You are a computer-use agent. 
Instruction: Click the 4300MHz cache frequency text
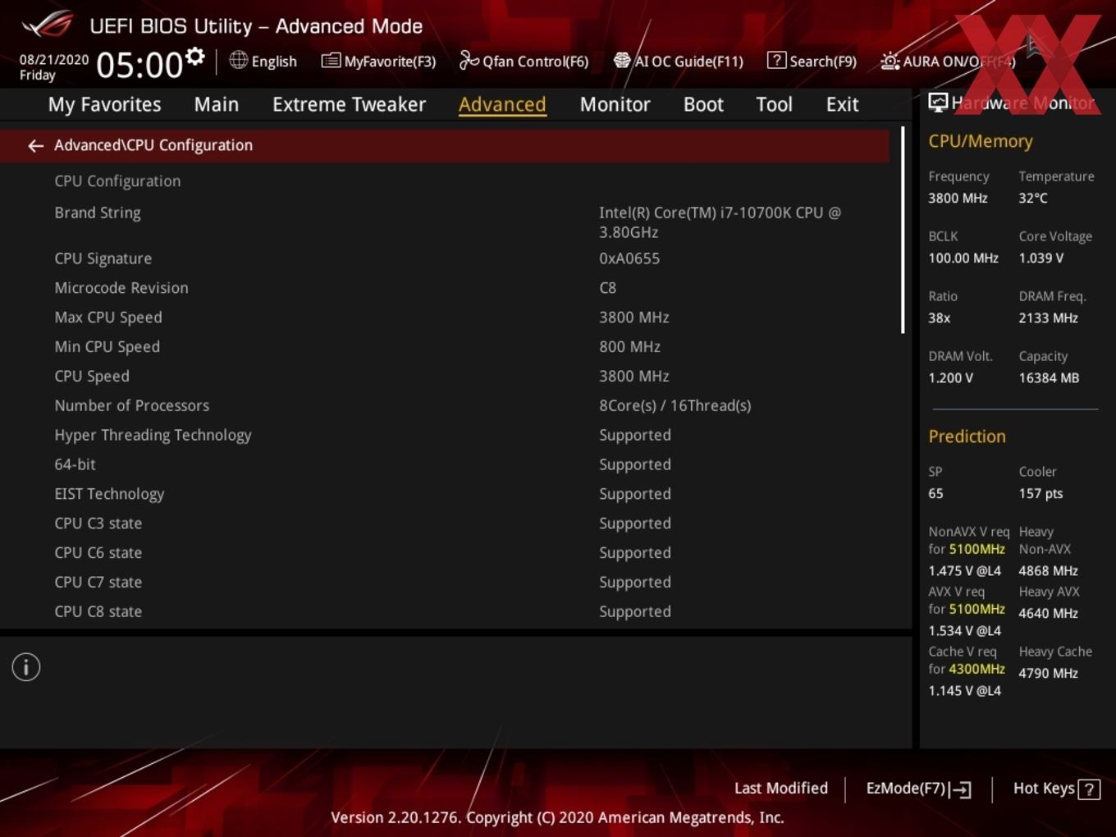click(976, 669)
